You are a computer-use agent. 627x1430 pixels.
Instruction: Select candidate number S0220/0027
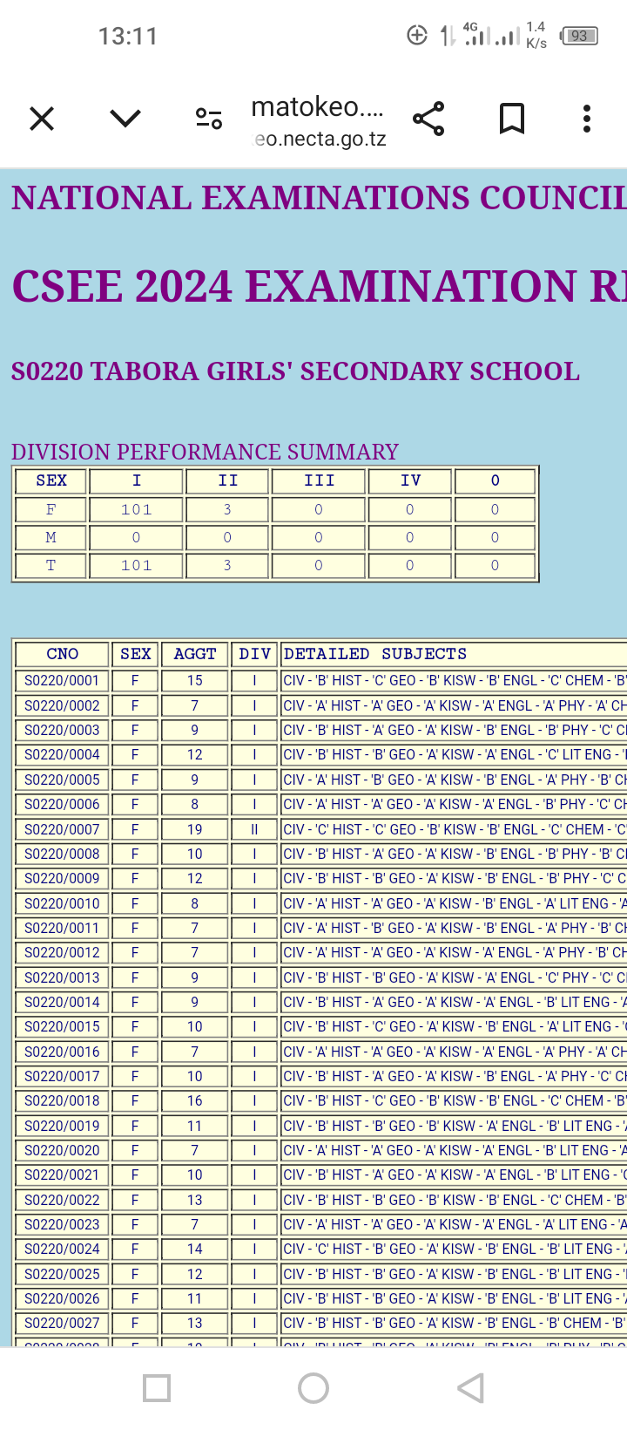[x=62, y=1323]
